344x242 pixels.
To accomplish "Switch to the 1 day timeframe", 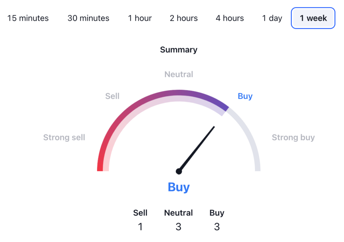I will [x=272, y=18].
